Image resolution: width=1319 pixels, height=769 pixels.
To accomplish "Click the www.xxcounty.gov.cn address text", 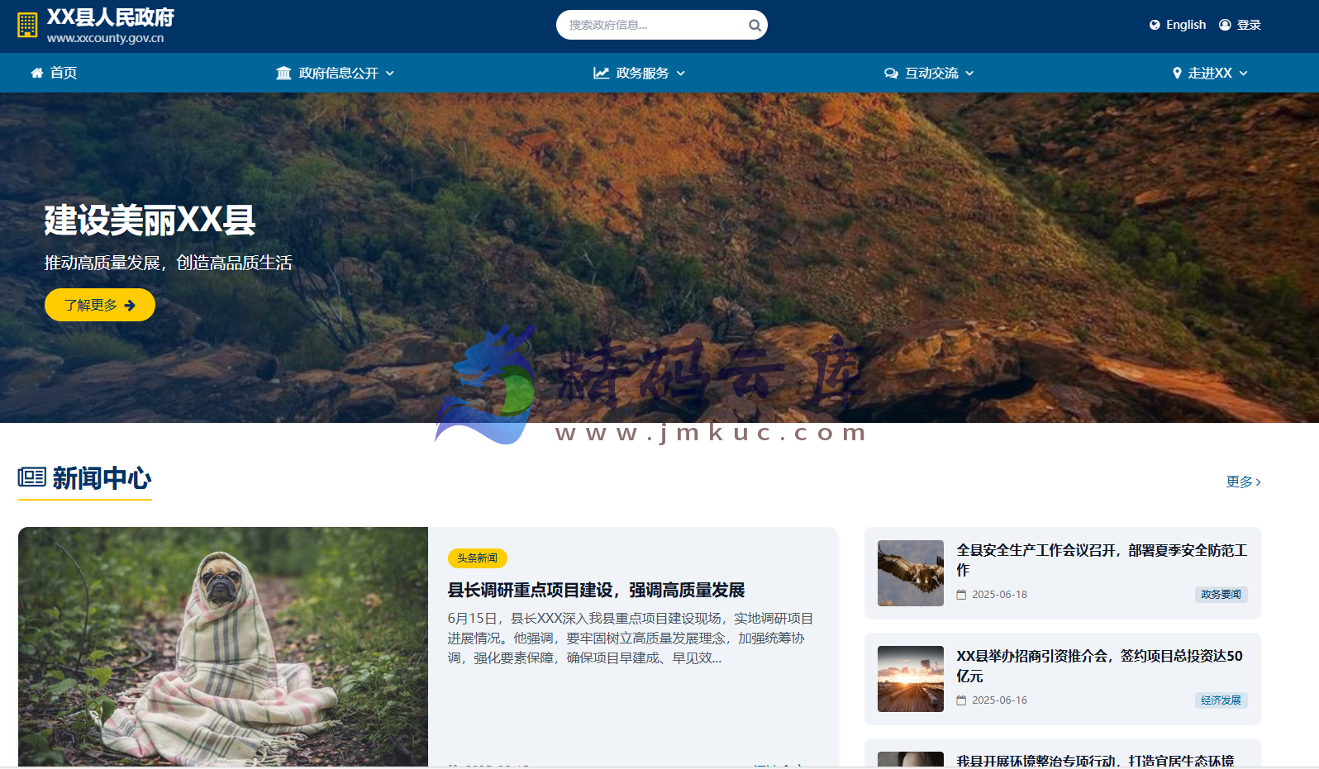I will 105,38.
